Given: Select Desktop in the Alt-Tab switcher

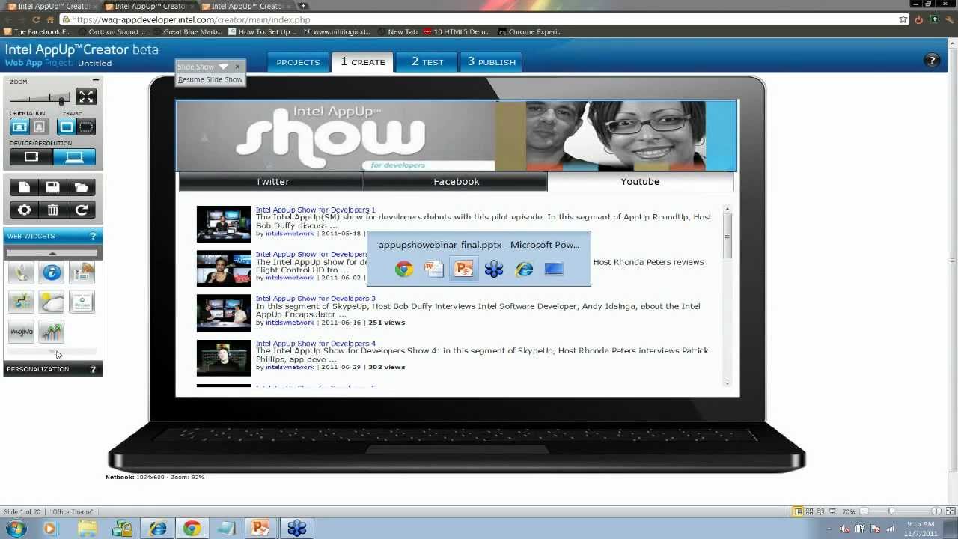Looking at the screenshot, I should pyautogui.click(x=554, y=269).
